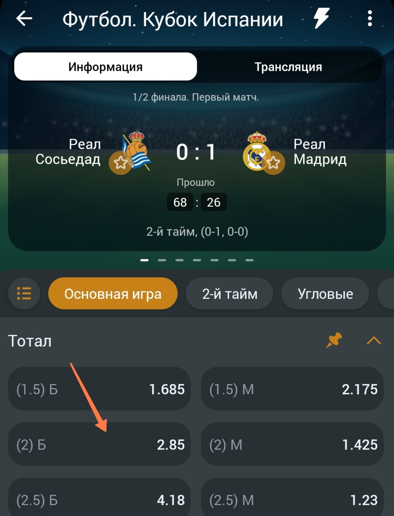Pick total over 2 at 2.85
Image resolution: width=394 pixels, height=516 pixels.
click(x=99, y=444)
